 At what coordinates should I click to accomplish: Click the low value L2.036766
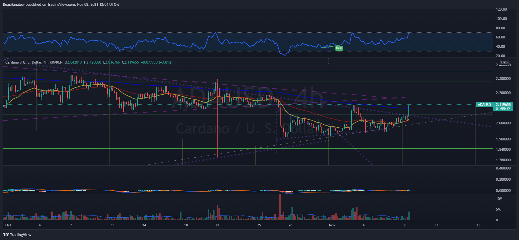111,62
